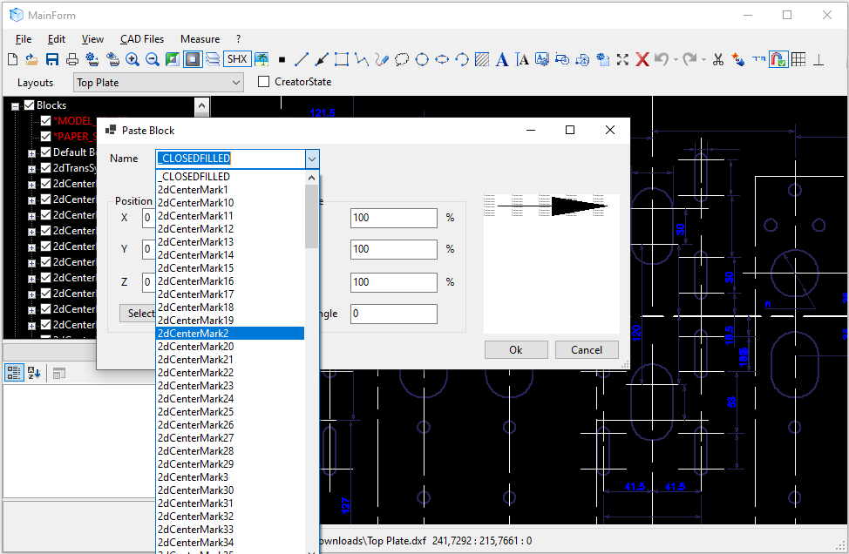The height and width of the screenshot is (554, 849).
Task: Open the Layouts dropdown showing Top Plate
Action: (235, 81)
